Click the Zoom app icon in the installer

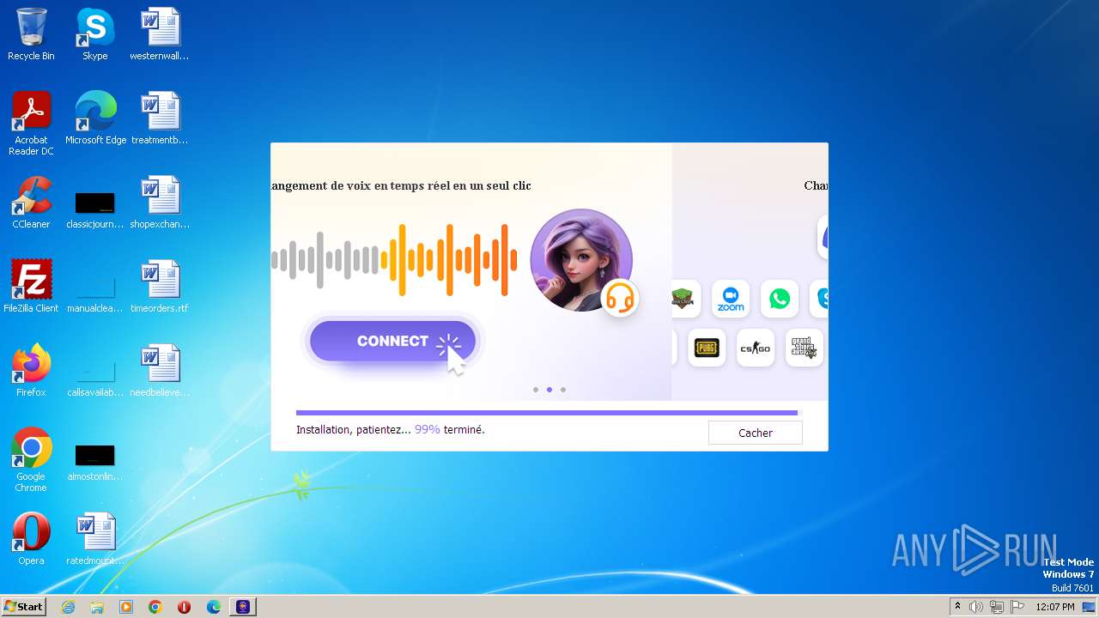click(731, 299)
